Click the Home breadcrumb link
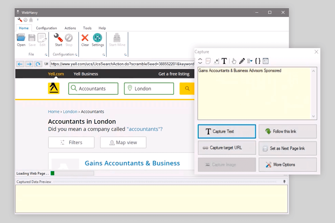This screenshot has width=335, height=223. tap(54, 111)
